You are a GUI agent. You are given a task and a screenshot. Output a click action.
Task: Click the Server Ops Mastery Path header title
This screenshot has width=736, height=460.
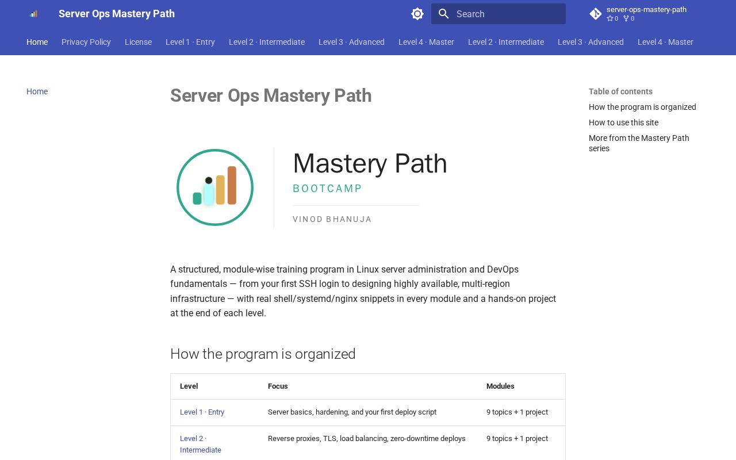(117, 14)
